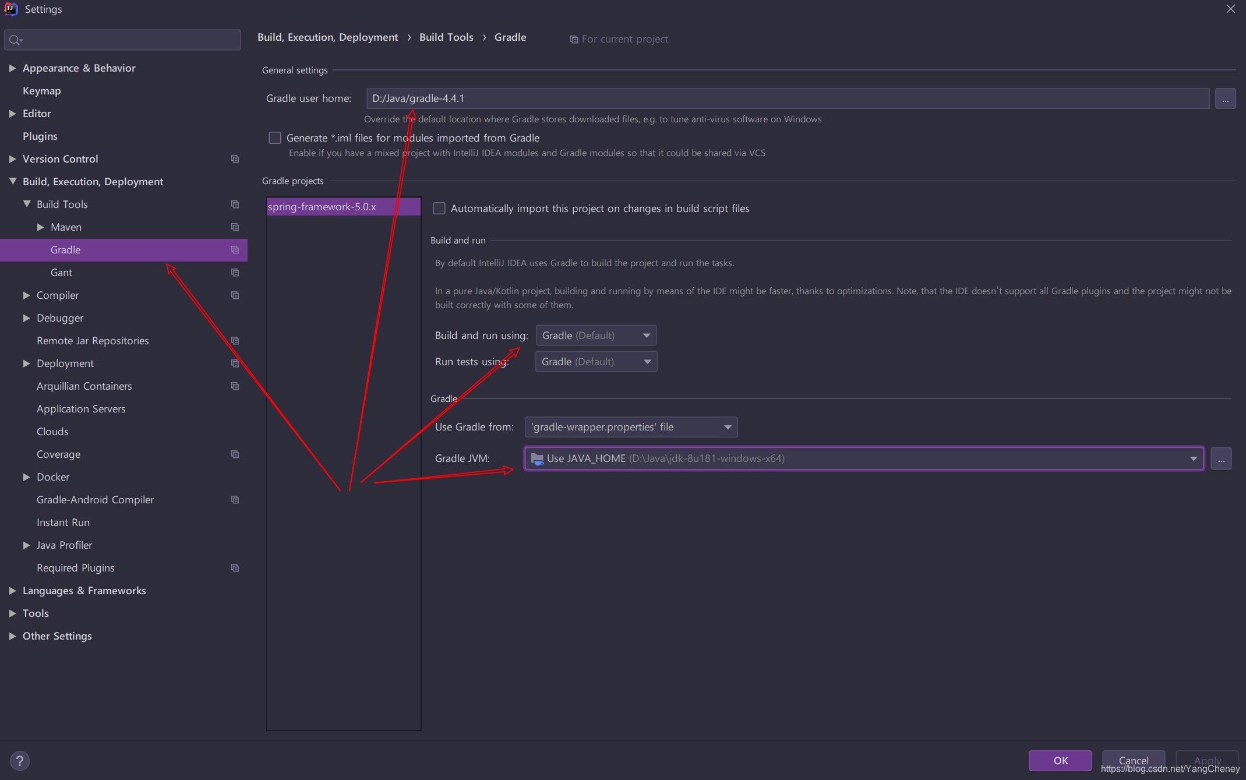Click the Compiler copy icon in sidebar
Image resolution: width=1246 pixels, height=780 pixels.
click(235, 295)
